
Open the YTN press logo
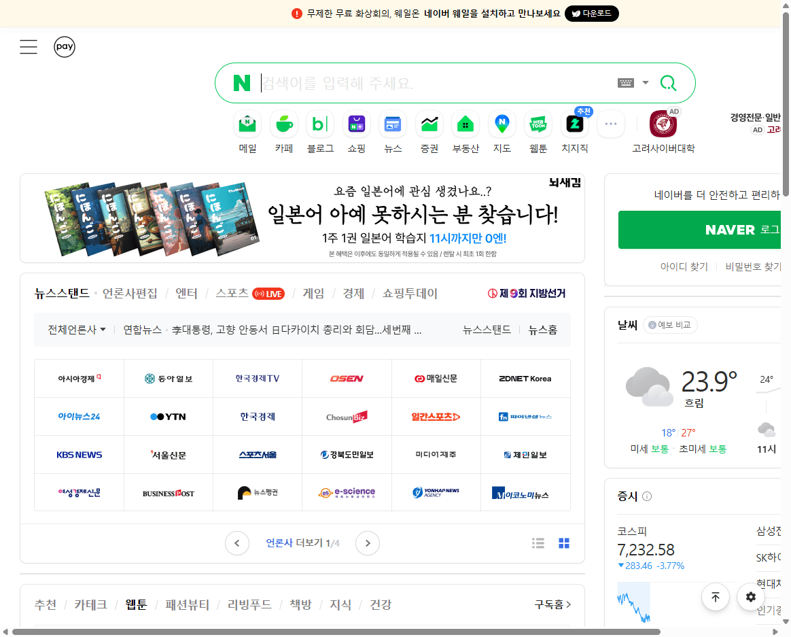pos(169,417)
